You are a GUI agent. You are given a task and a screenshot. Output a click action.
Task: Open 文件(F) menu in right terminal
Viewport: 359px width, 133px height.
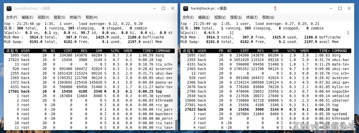[x=188, y=17]
